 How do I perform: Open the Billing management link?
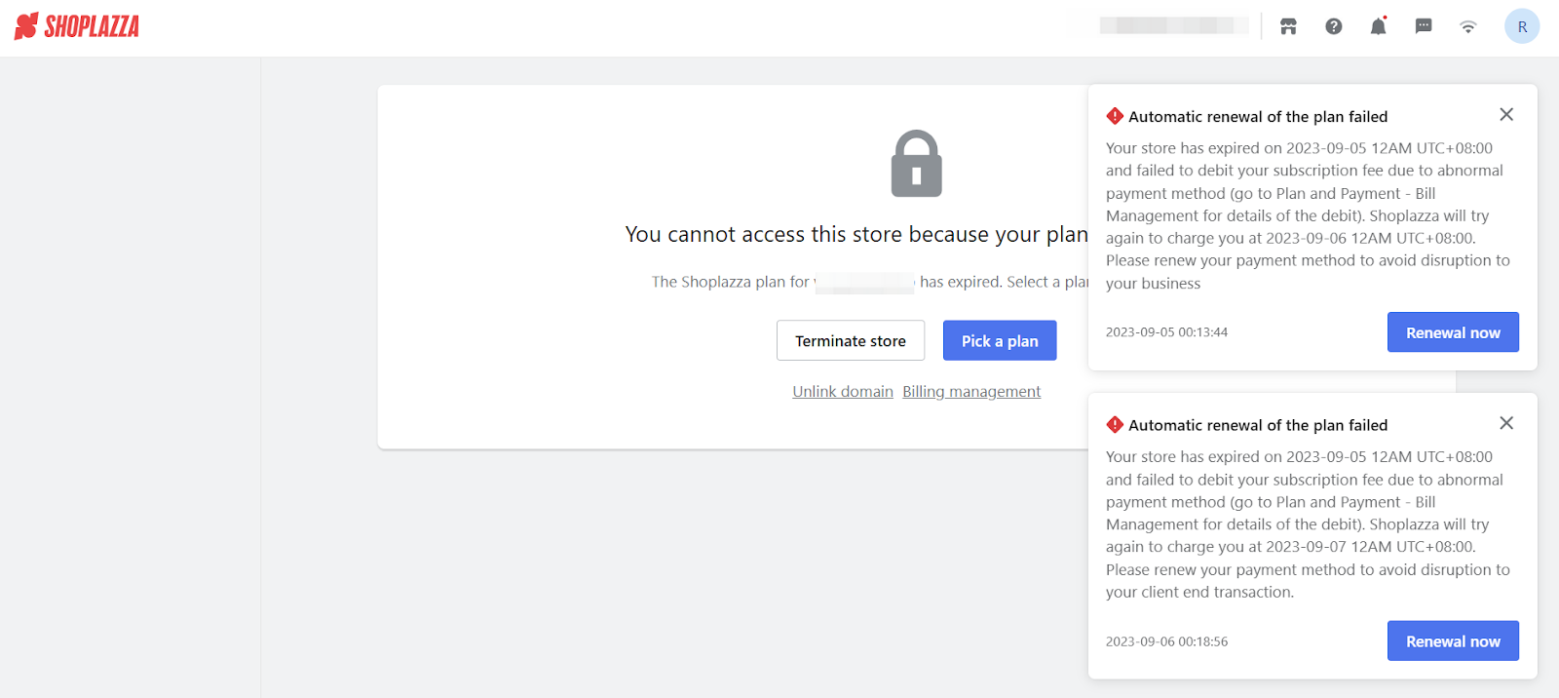click(x=971, y=391)
